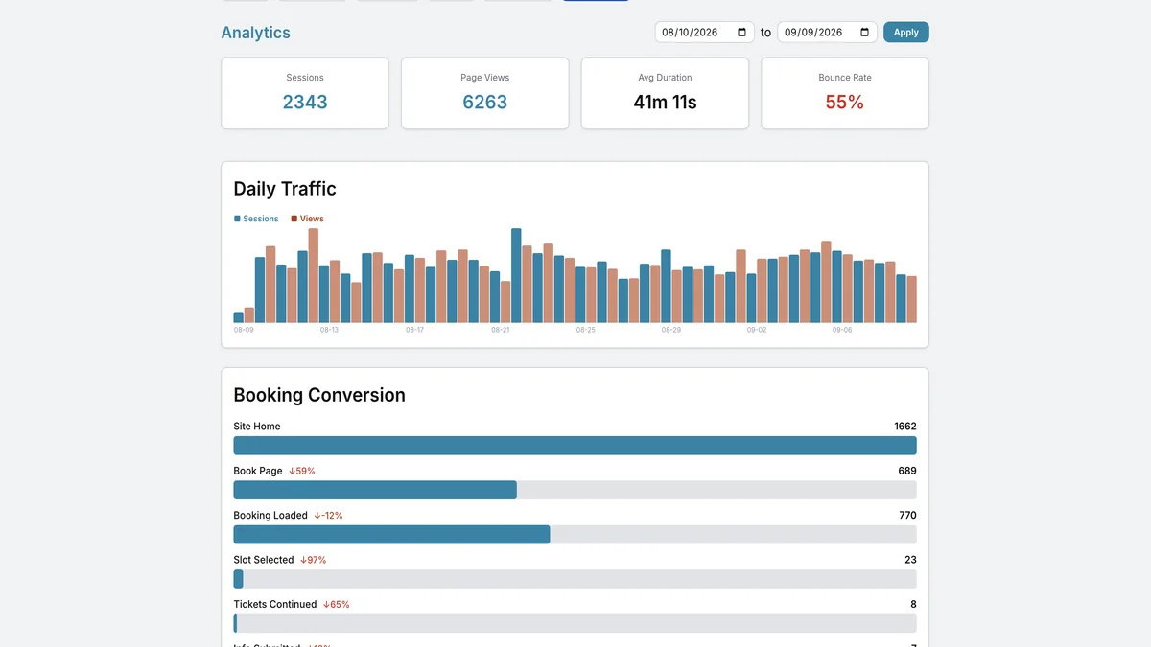1151x647 pixels.
Task: Click the Slot Selected count 23
Action: point(910,560)
